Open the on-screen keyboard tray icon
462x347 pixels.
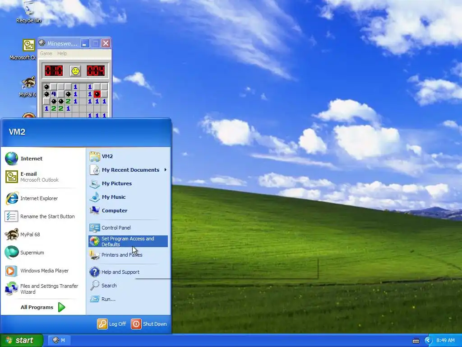tap(416, 341)
